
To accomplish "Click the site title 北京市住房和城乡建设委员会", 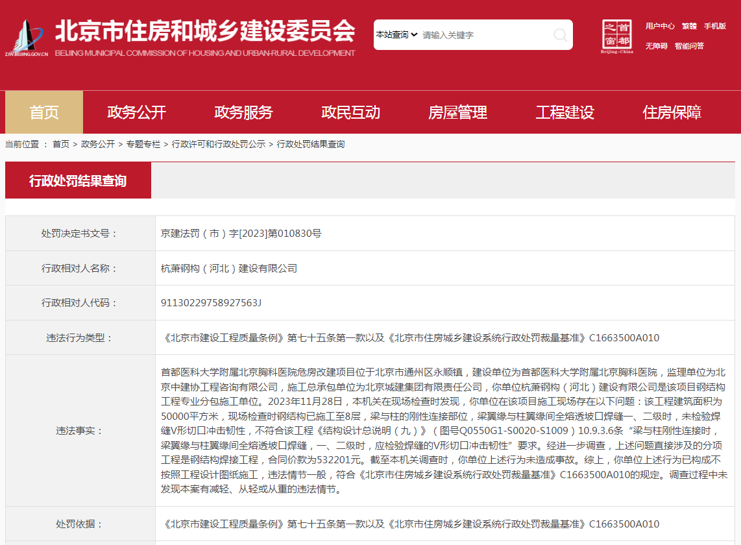I will tap(205, 31).
